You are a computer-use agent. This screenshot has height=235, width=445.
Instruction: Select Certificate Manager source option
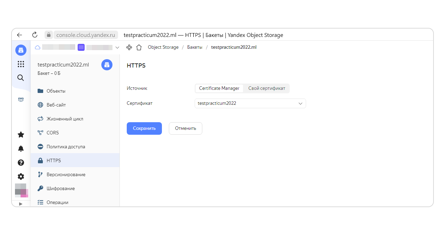pyautogui.click(x=219, y=88)
